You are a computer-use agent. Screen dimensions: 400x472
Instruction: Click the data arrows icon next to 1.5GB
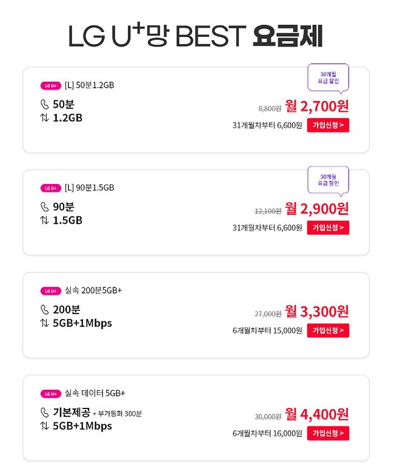(x=44, y=220)
